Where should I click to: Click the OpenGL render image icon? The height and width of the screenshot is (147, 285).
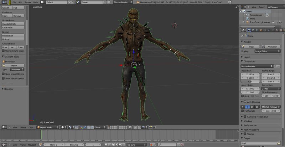(x=150, y=127)
